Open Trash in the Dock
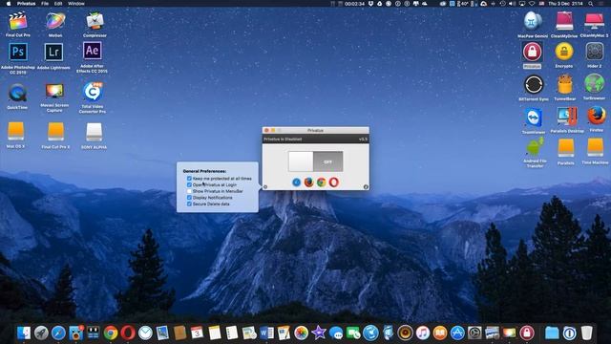Image resolution: width=611 pixels, height=344 pixels. click(x=586, y=333)
